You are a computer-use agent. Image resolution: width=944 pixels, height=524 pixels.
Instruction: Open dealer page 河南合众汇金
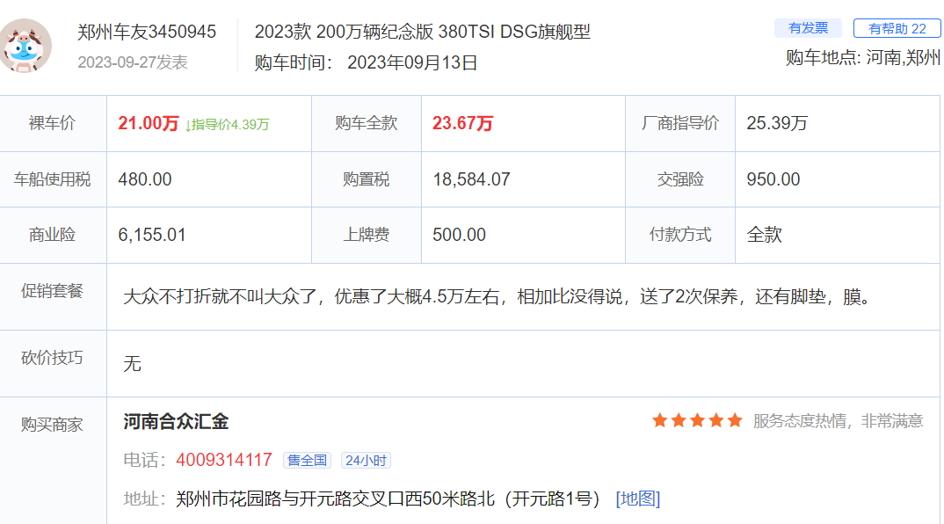[x=176, y=422]
